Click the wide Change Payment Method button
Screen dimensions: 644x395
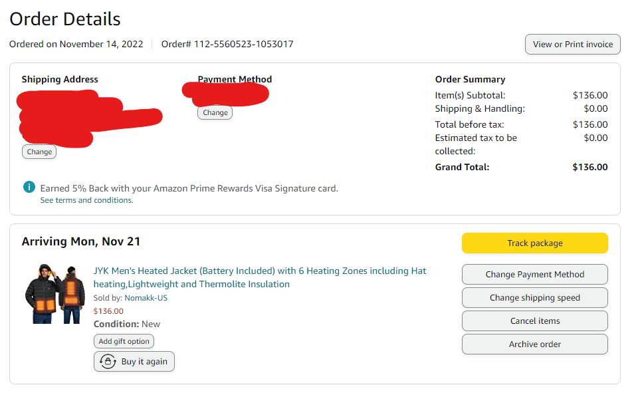pos(534,274)
